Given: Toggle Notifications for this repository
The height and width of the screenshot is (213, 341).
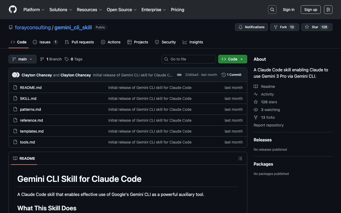Looking at the screenshot, I should tap(251, 27).
